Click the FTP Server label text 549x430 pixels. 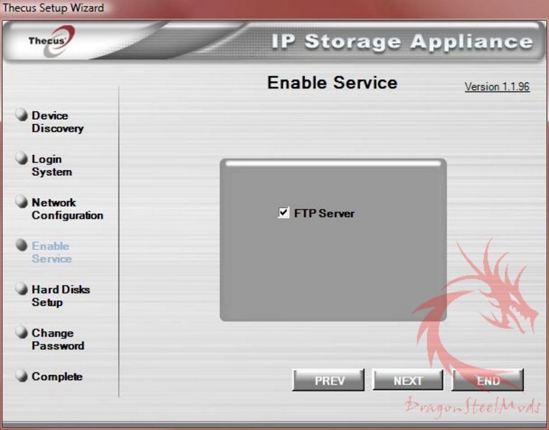(324, 213)
